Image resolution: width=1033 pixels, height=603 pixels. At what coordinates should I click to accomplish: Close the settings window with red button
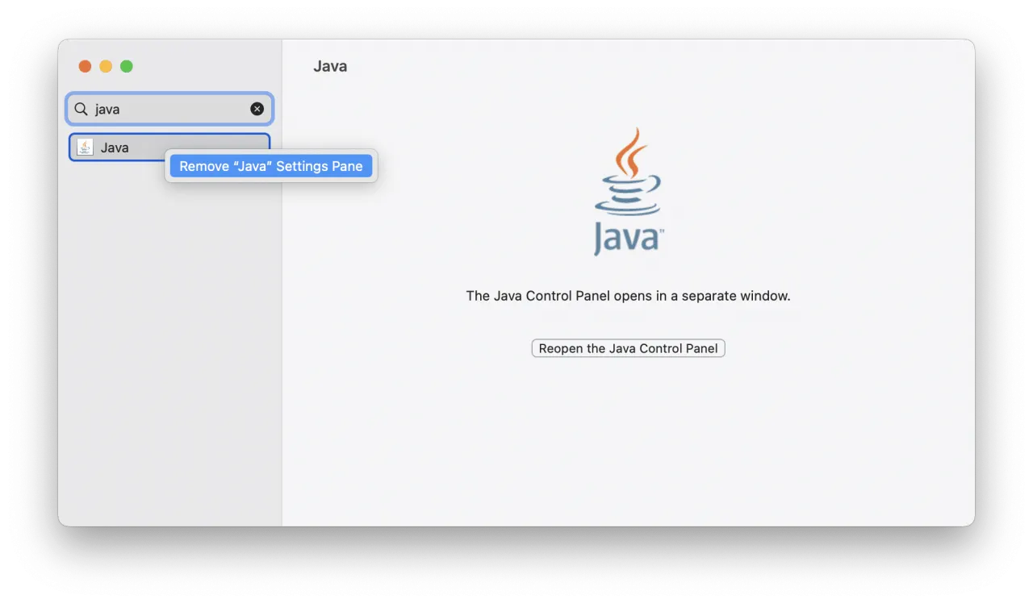coord(85,66)
